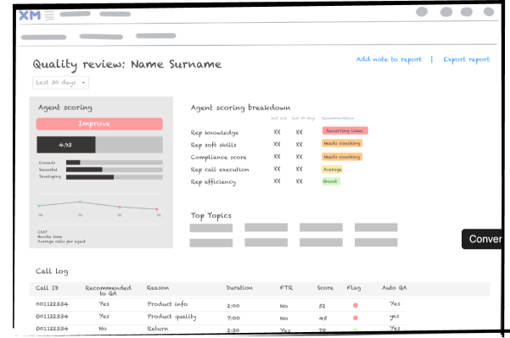Click the FTR column header
The height and width of the screenshot is (338, 510).
[286, 288]
